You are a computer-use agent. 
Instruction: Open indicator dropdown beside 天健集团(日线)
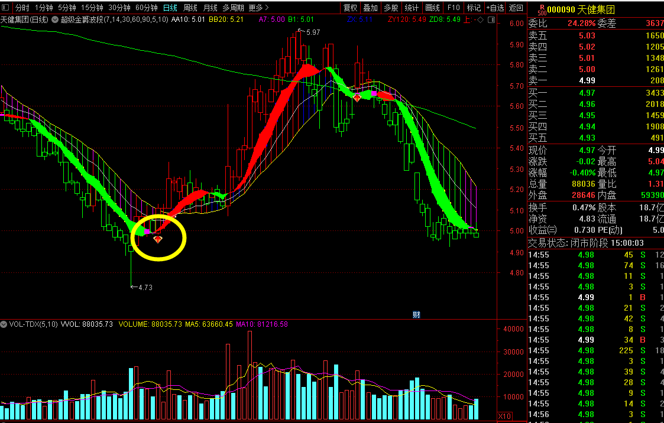[55, 19]
